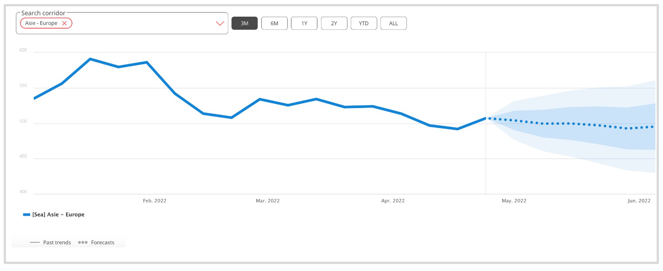Image resolution: width=663 pixels, height=271 pixels.
Task: Click the Forecasts dotted legend icon
Action: (82, 242)
